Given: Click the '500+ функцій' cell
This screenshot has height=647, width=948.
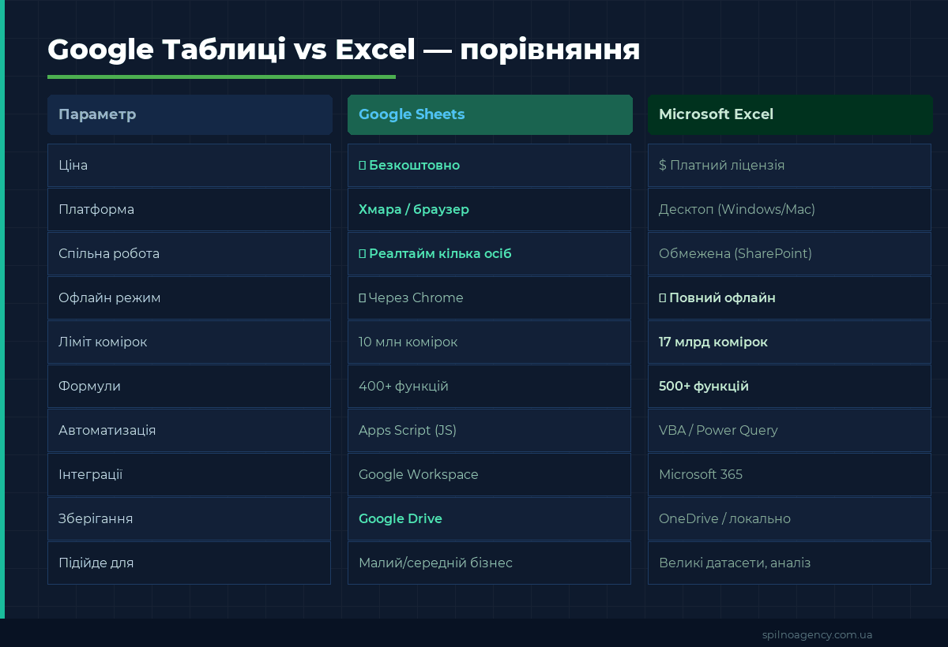Looking at the screenshot, I should click(789, 386).
